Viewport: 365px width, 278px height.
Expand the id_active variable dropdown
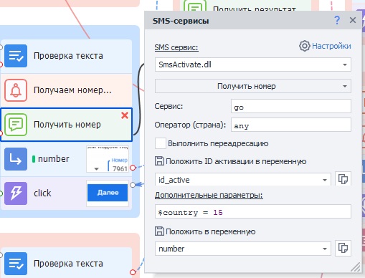(325, 180)
